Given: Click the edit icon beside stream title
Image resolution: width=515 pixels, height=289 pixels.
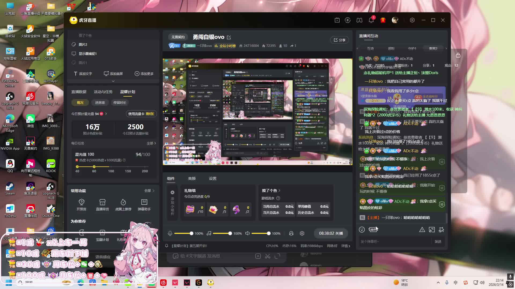Looking at the screenshot, I should 229,37.
